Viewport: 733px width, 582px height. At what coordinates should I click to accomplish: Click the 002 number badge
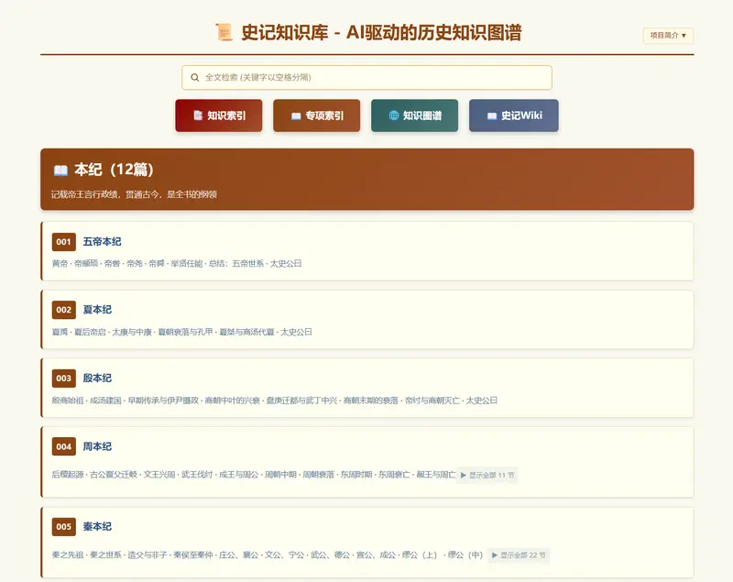pos(63,310)
